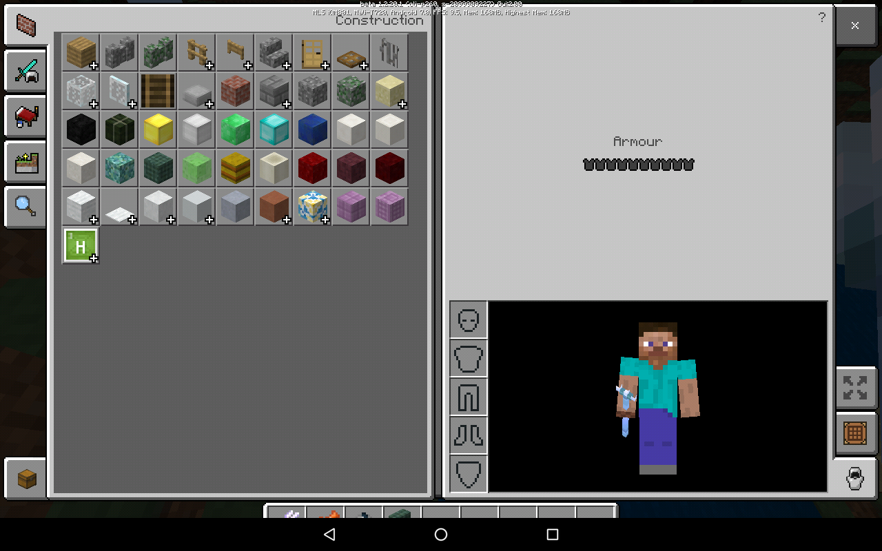Image resolution: width=882 pixels, height=551 pixels.
Task: Select the brown terracotta block
Action: (x=274, y=207)
